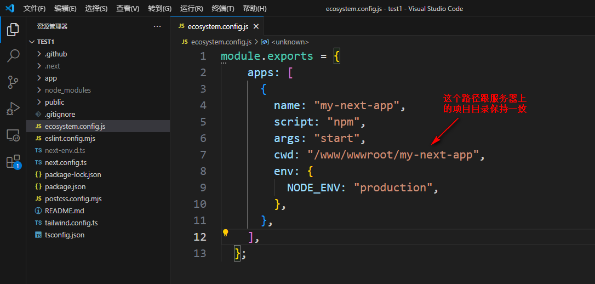
Task: Open the 运行(R) menu
Action: 192,8
